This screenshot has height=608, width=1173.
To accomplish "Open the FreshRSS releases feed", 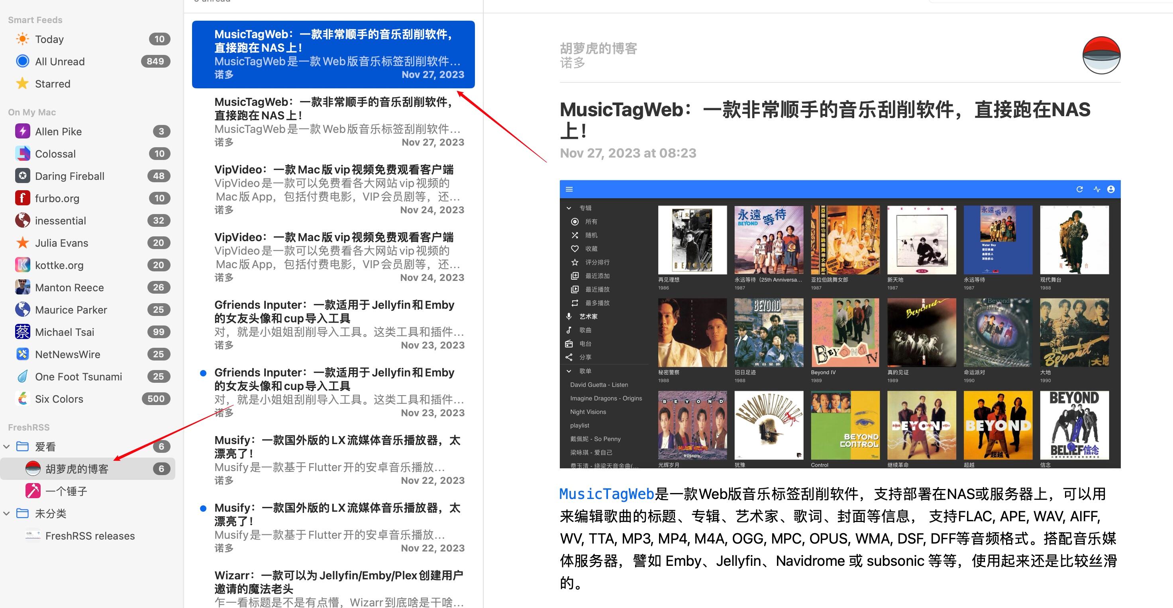I will (90, 536).
